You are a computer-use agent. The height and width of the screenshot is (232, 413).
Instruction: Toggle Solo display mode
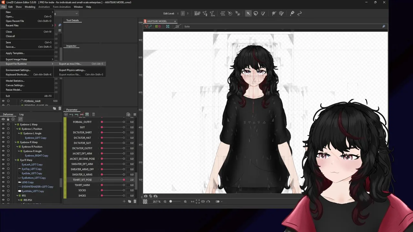[x=187, y=26]
